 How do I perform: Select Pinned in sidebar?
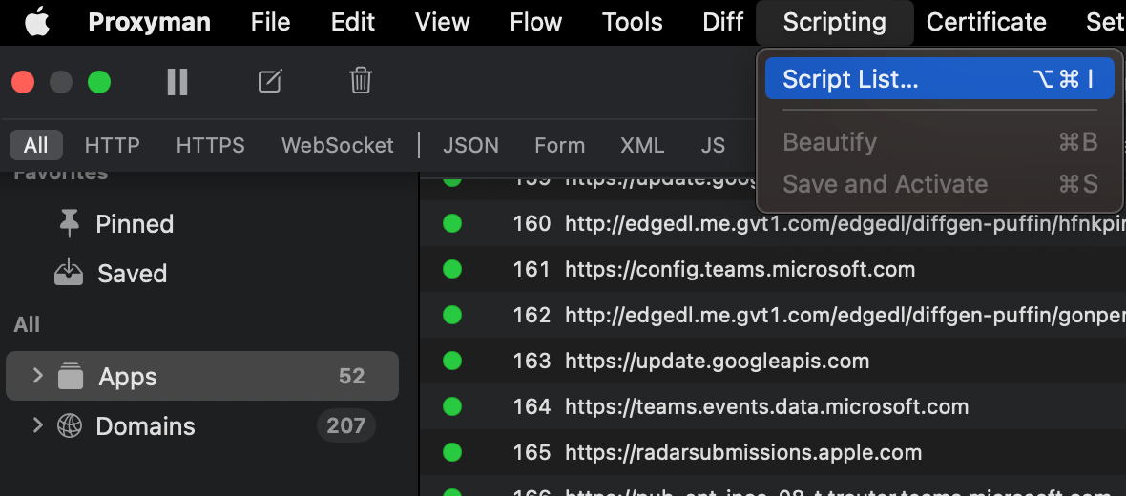point(135,224)
